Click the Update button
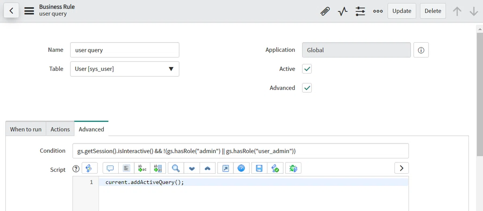The image size is (483, 211). [402, 11]
